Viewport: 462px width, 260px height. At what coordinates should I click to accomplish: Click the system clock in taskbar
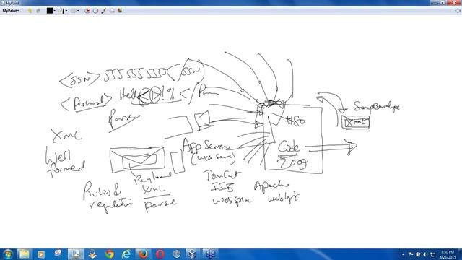pyautogui.click(x=448, y=254)
